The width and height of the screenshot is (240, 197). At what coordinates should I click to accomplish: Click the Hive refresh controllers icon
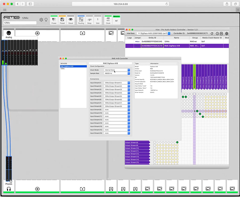coord(212,34)
